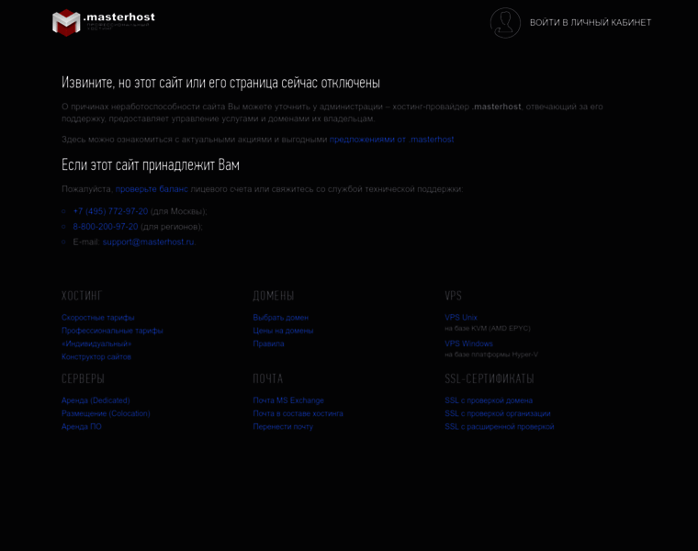Screen dimensions: 698x551
Task: Click the heading 'Если этот сайт принадлежит Вам'
Action: [x=151, y=165]
